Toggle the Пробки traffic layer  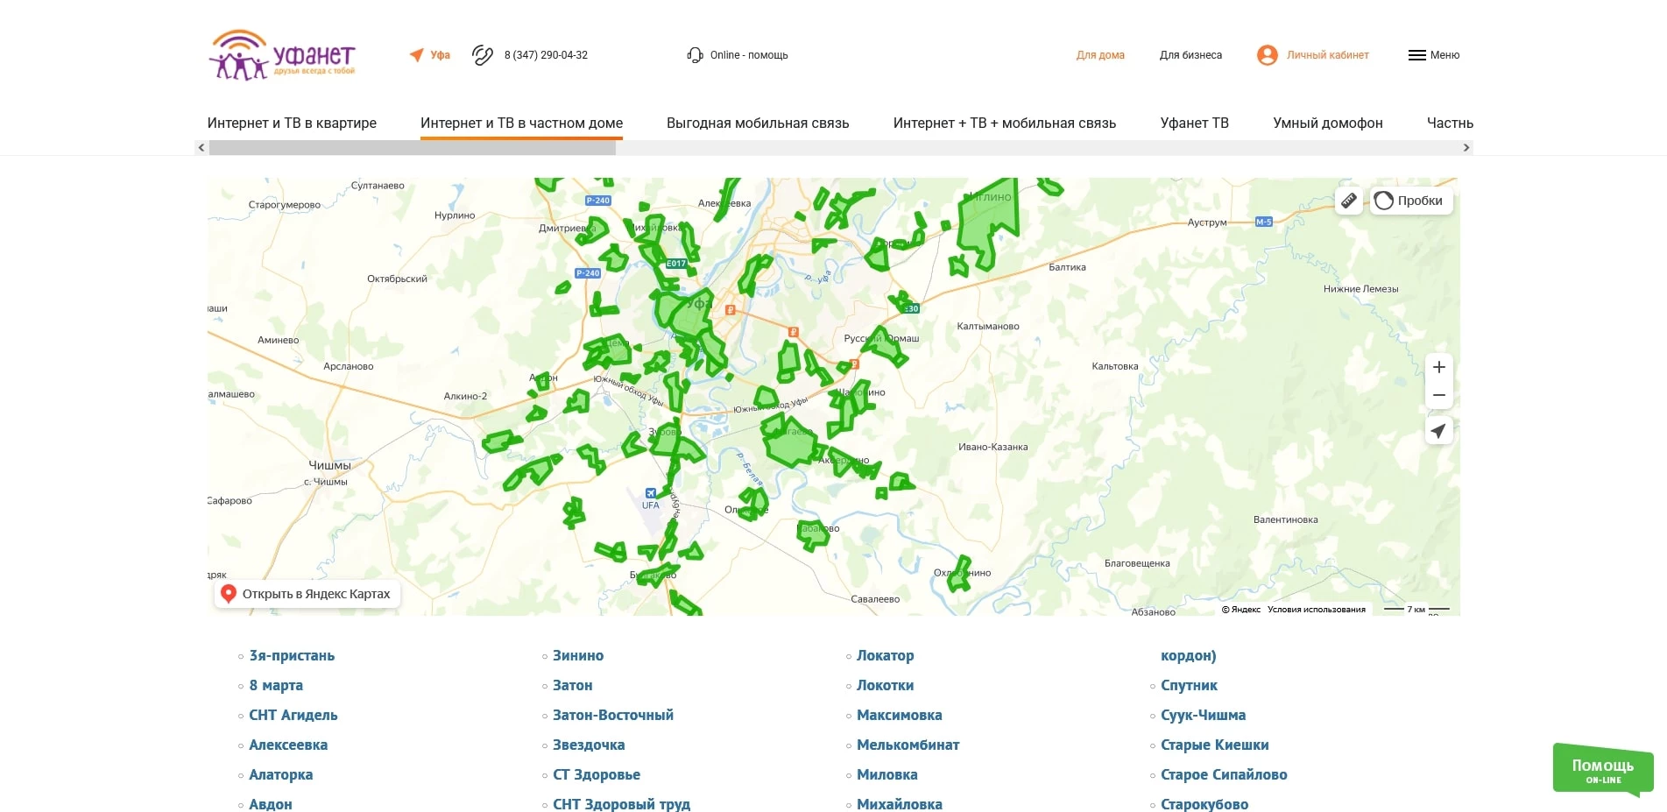coord(1410,201)
